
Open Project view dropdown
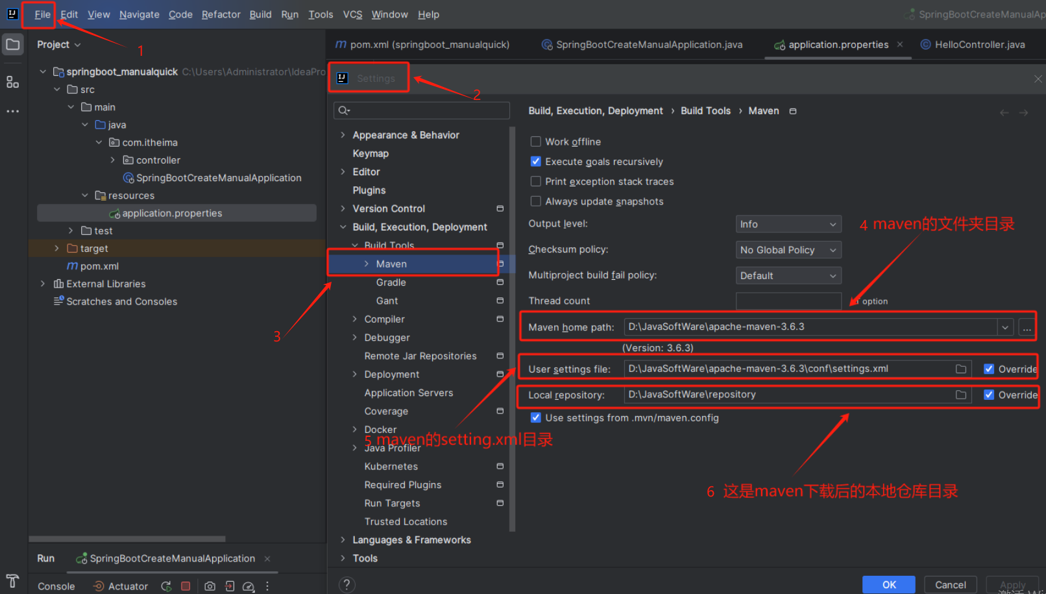59,44
